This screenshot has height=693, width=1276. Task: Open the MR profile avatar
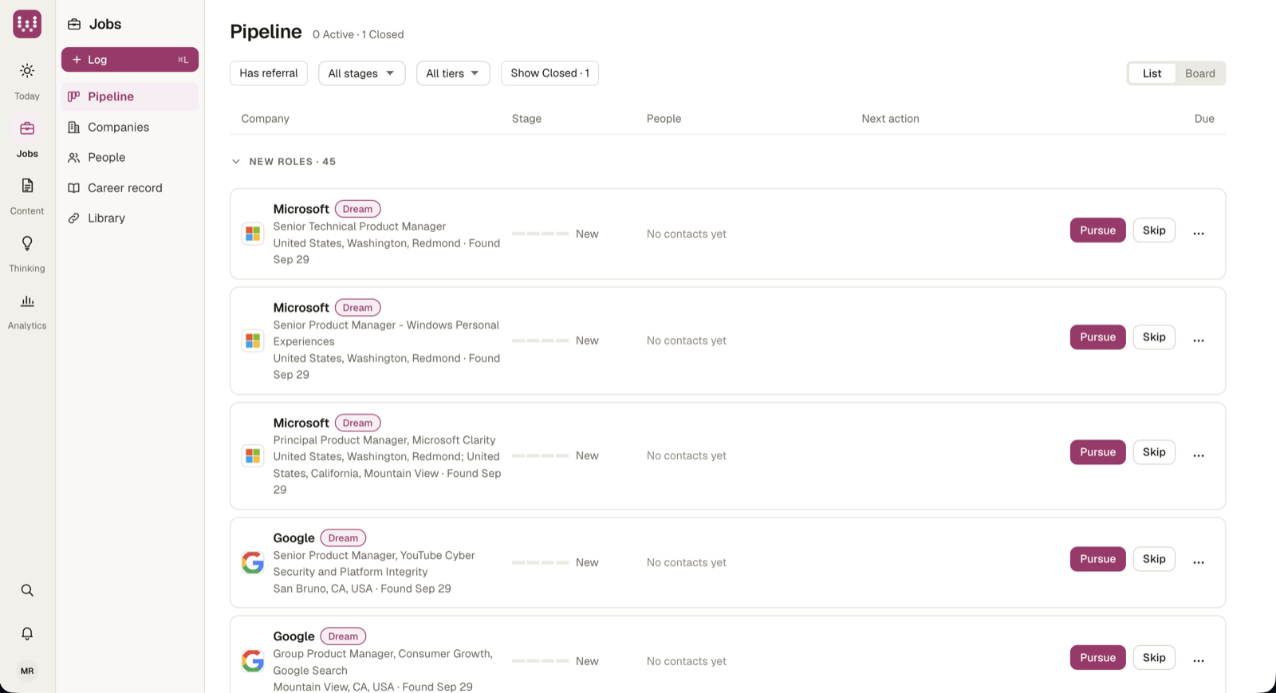(x=27, y=671)
